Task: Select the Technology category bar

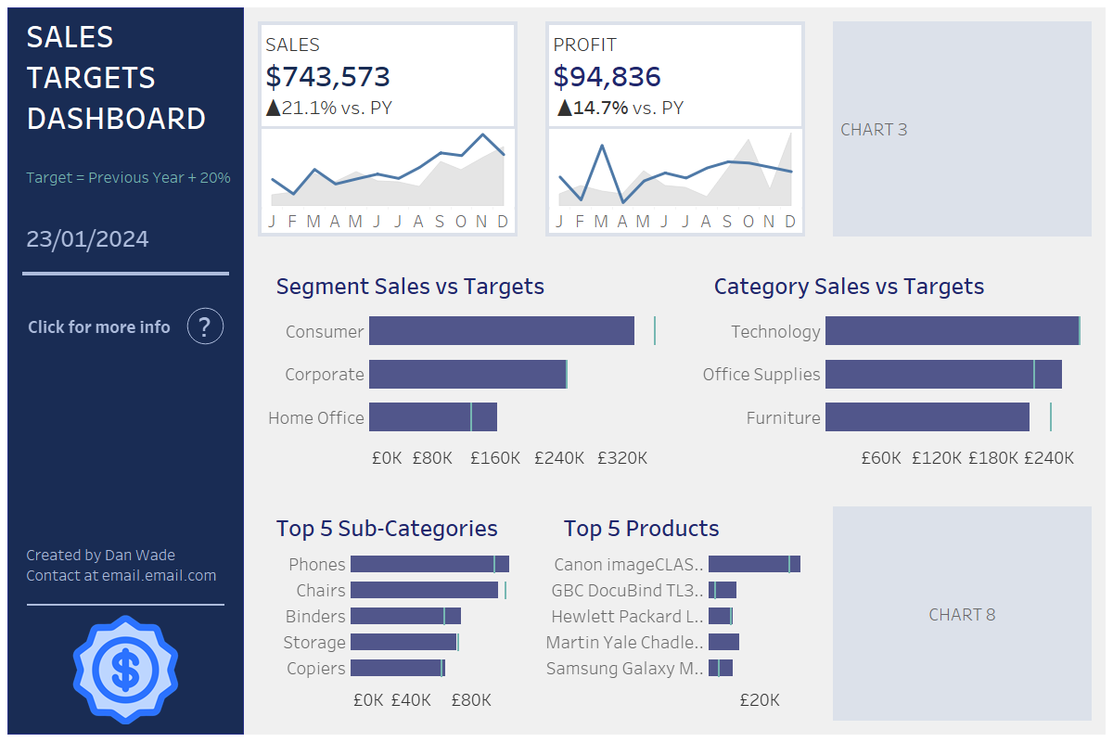Action: pyautogui.click(x=952, y=331)
